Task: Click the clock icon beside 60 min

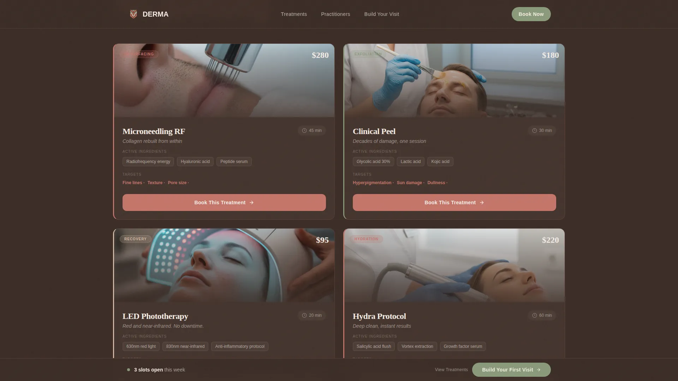Action: tap(535, 315)
